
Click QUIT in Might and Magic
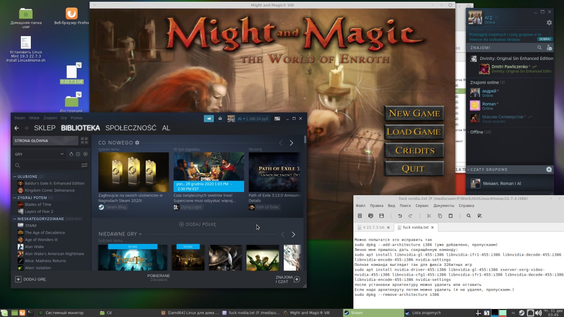pyautogui.click(x=414, y=169)
